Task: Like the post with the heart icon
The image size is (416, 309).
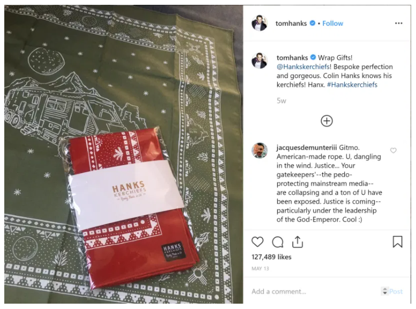Action: (x=258, y=242)
